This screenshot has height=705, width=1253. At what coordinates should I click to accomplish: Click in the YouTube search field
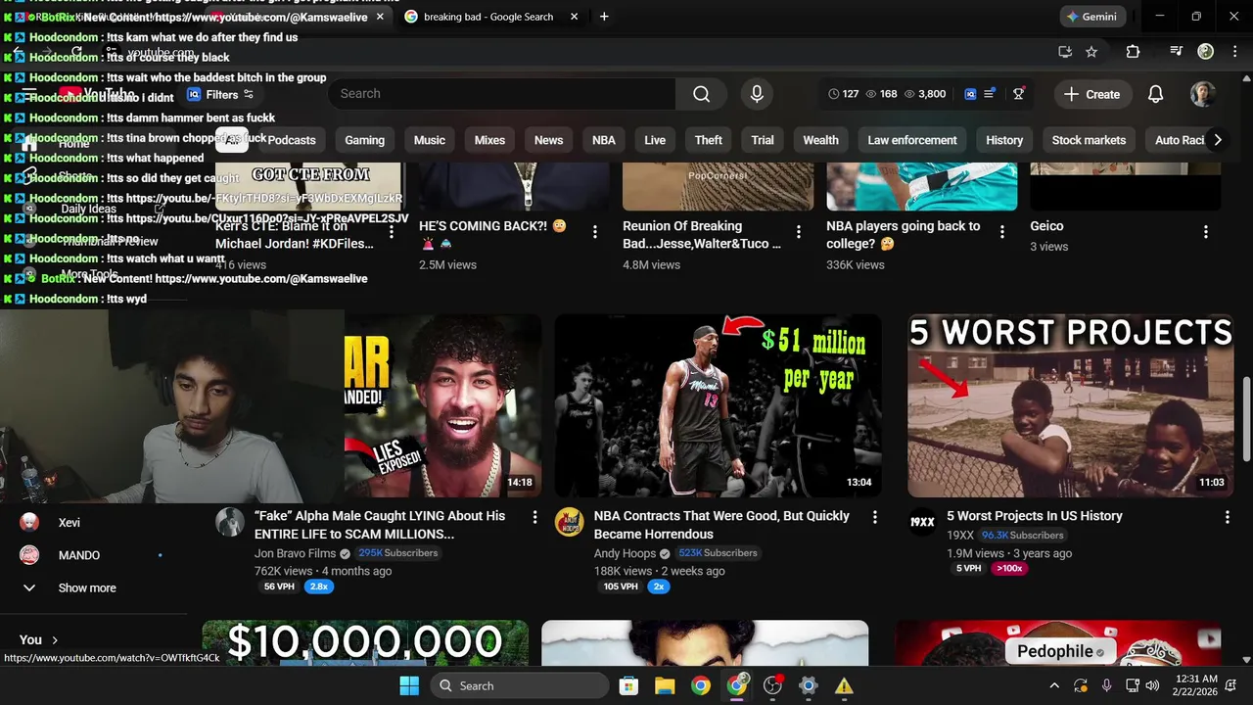[502, 94]
